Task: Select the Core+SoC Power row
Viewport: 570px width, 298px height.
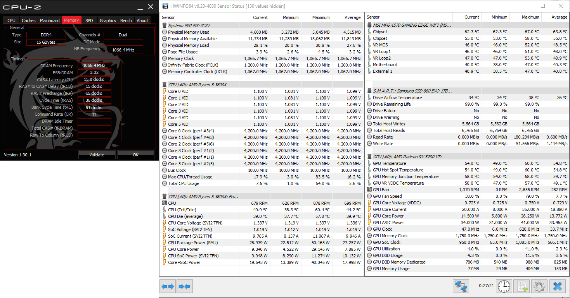Action: coord(262,262)
